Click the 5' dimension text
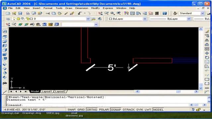The height and width of the screenshot is (119, 212). 112,67
